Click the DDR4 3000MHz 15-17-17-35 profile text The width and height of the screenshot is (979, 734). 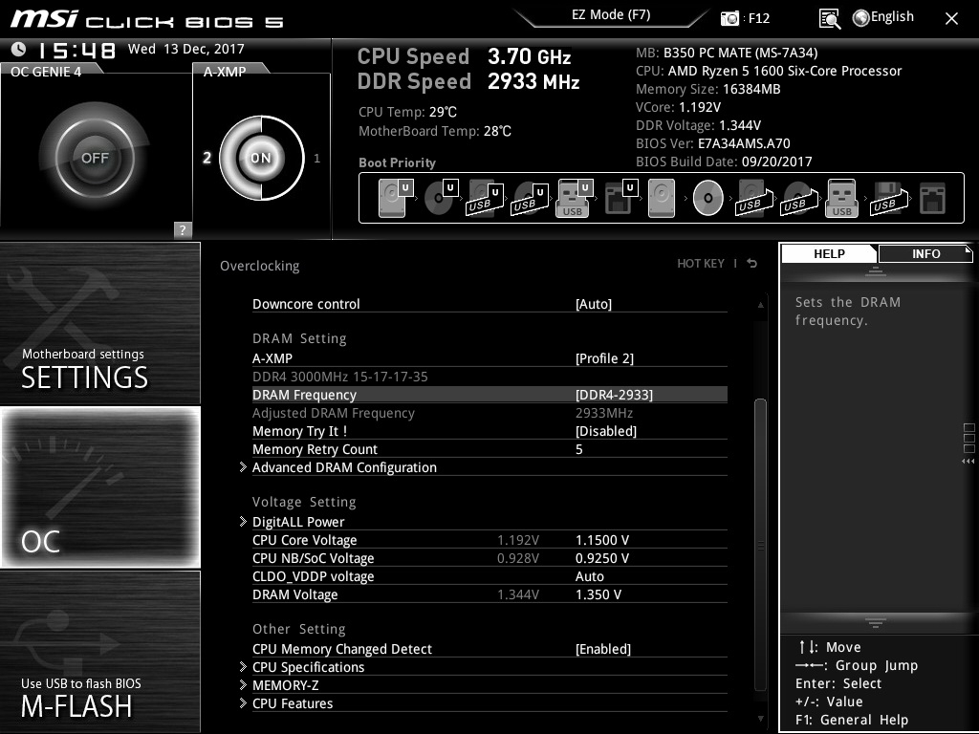(339, 377)
